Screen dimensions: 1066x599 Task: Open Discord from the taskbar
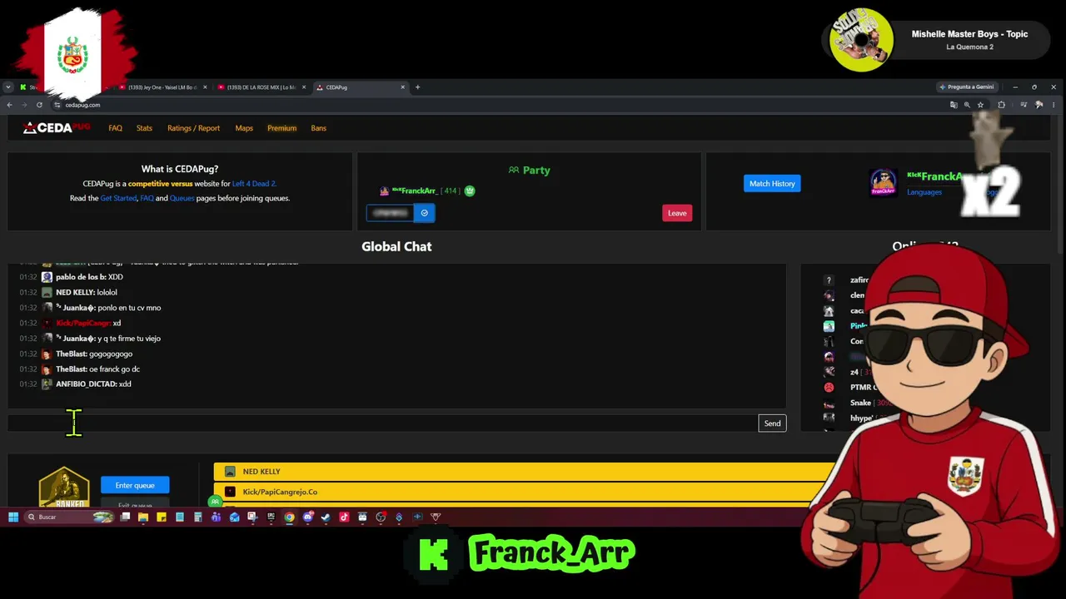tap(307, 517)
